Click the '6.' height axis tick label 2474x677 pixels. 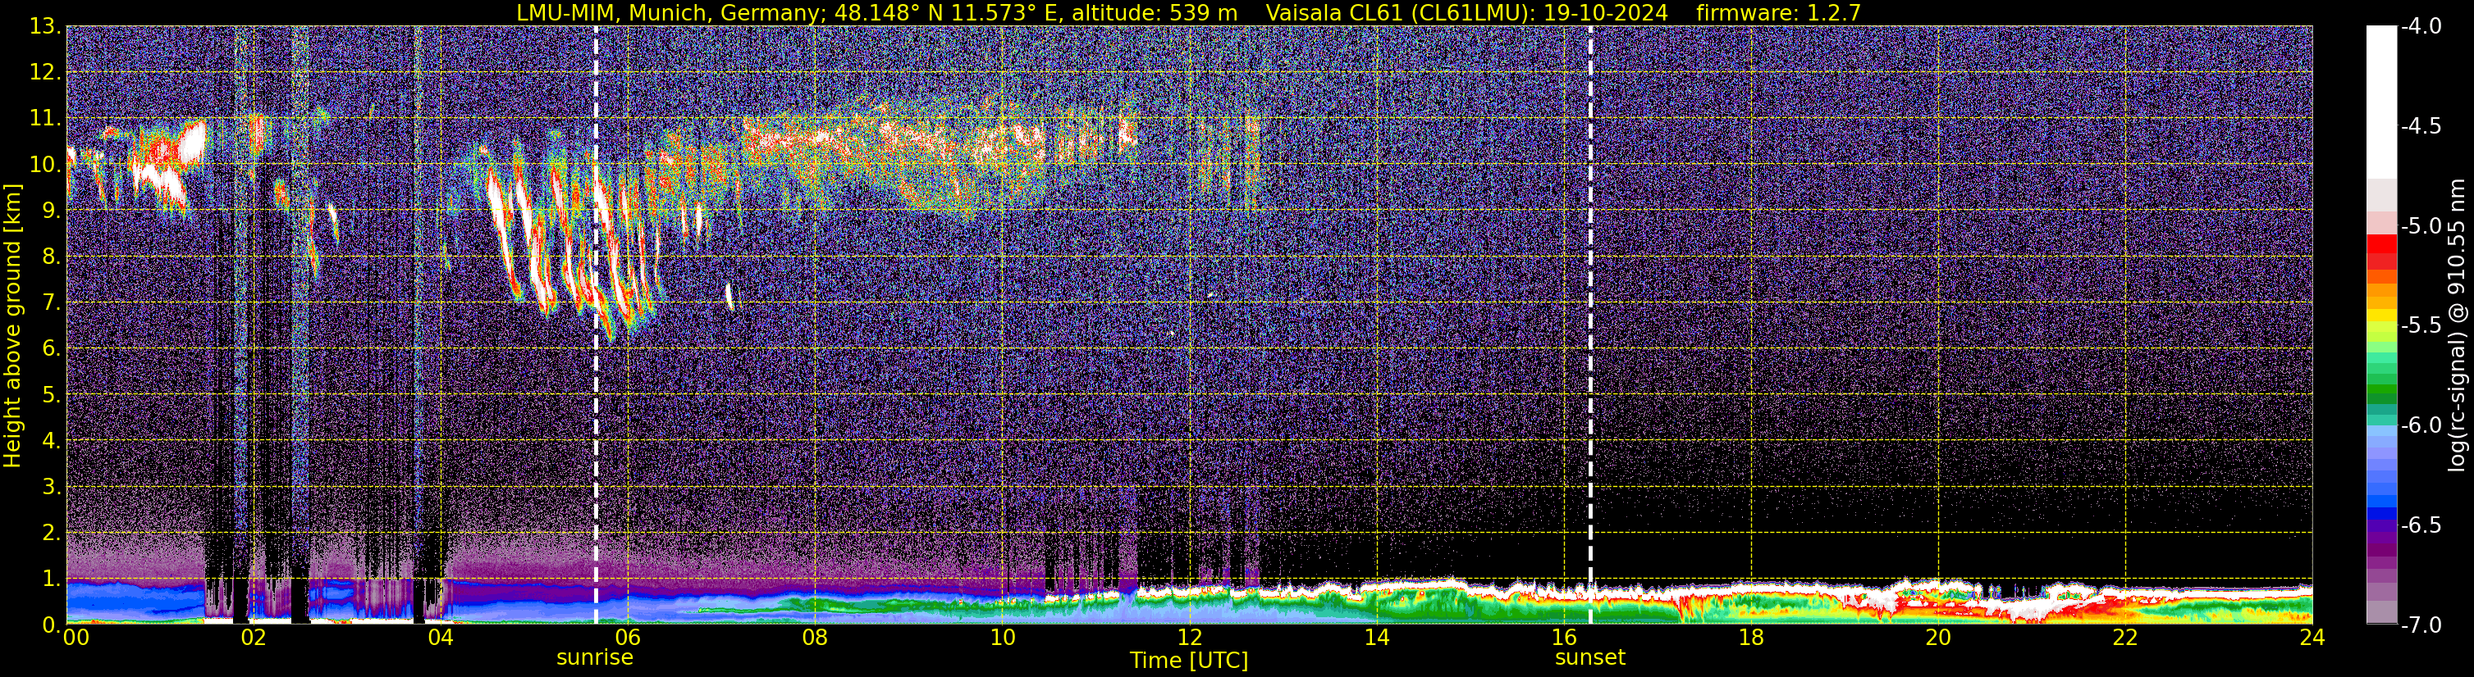(51, 349)
